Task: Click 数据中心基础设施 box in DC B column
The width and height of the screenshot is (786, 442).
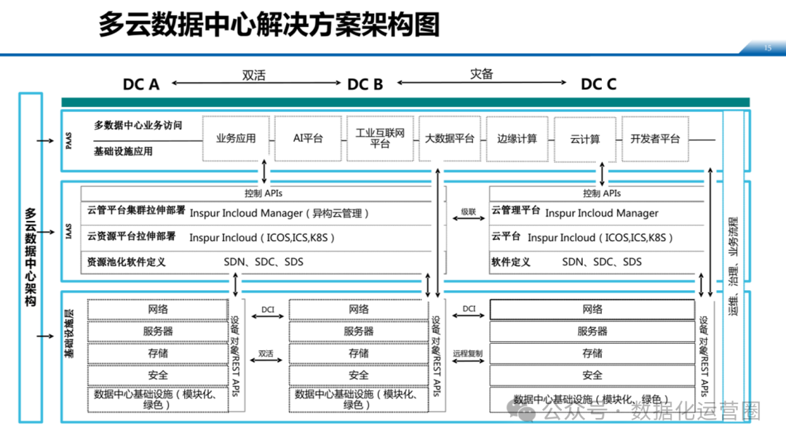Action: pyautogui.click(x=359, y=399)
